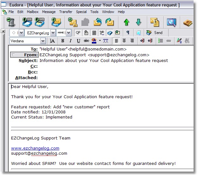
Task: Open the EZChangeLog signature dropdown
Action: [x=53, y=33]
